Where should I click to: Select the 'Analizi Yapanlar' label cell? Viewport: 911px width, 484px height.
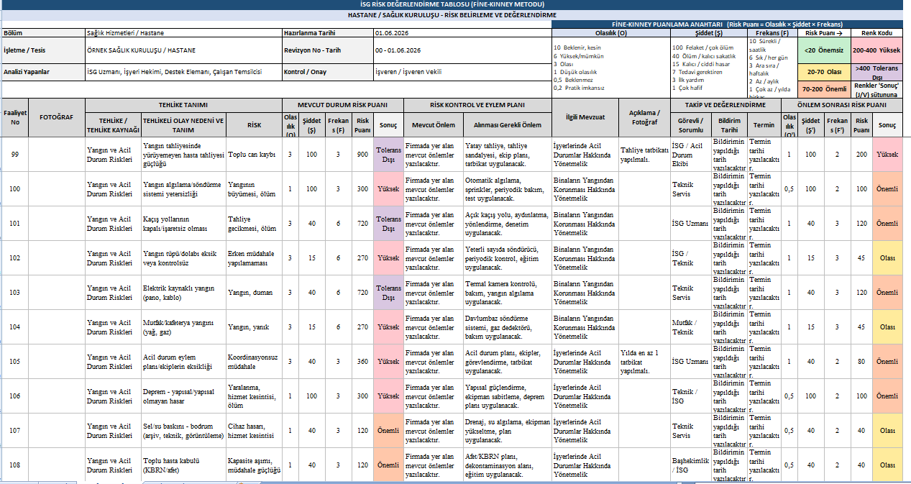click(x=42, y=72)
